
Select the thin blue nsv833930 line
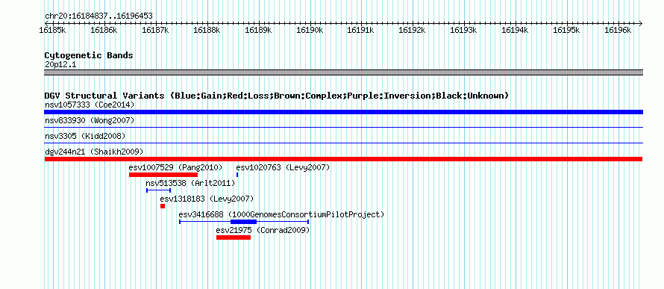pos(343,127)
